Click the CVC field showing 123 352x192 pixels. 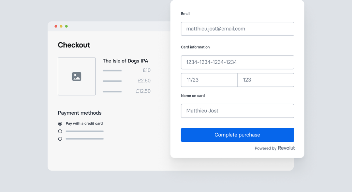266,80
